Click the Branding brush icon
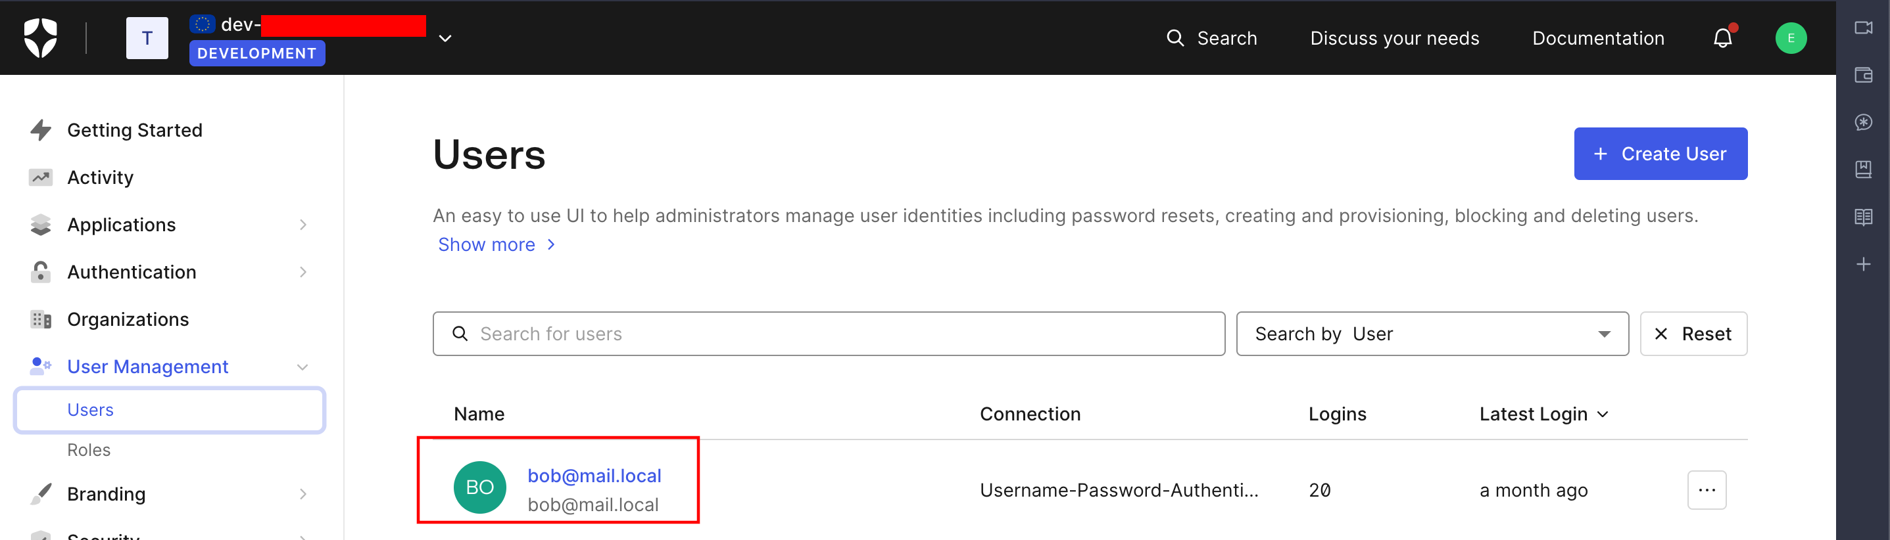This screenshot has height=540, width=1890. point(40,493)
